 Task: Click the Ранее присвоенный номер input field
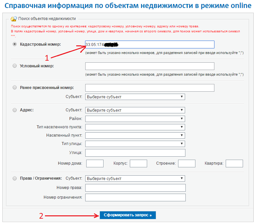click(150, 88)
